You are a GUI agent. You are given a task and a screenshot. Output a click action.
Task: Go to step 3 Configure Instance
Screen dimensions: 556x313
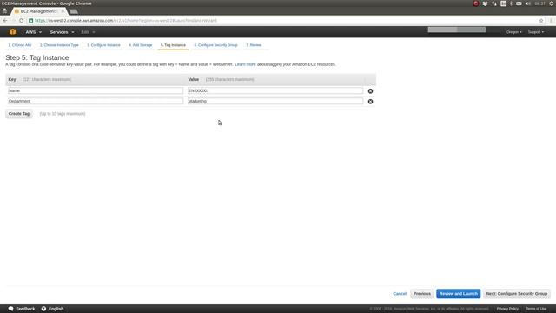[103, 45]
